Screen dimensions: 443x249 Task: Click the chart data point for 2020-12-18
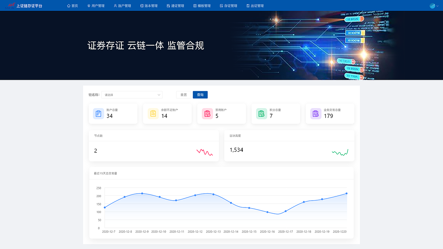(x=304, y=202)
